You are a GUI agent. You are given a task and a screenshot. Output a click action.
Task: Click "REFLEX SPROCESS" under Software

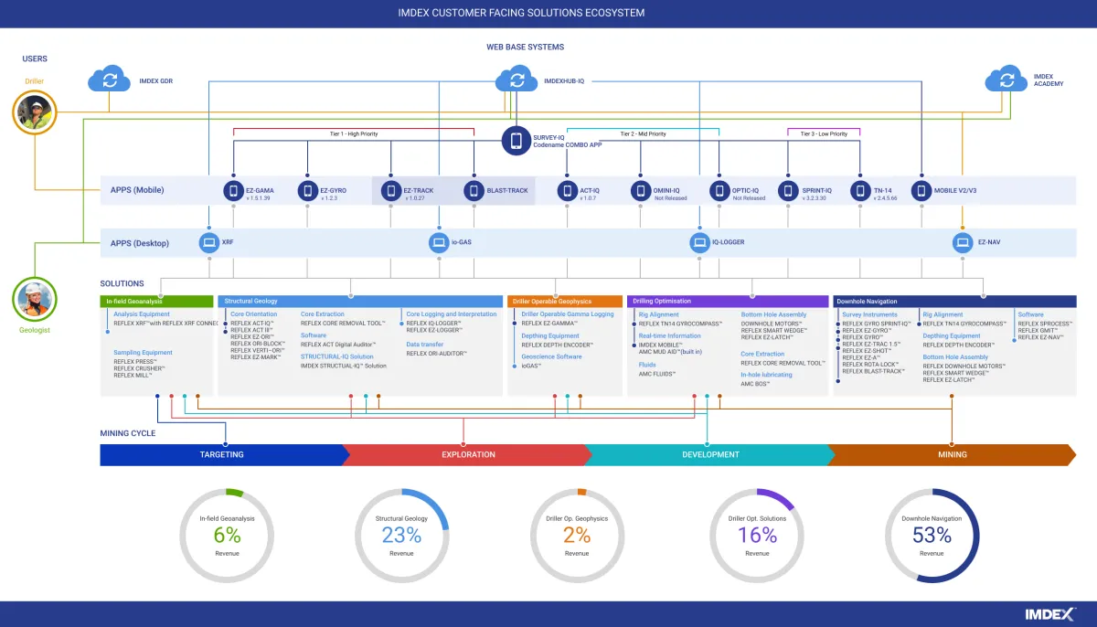pyautogui.click(x=1046, y=324)
